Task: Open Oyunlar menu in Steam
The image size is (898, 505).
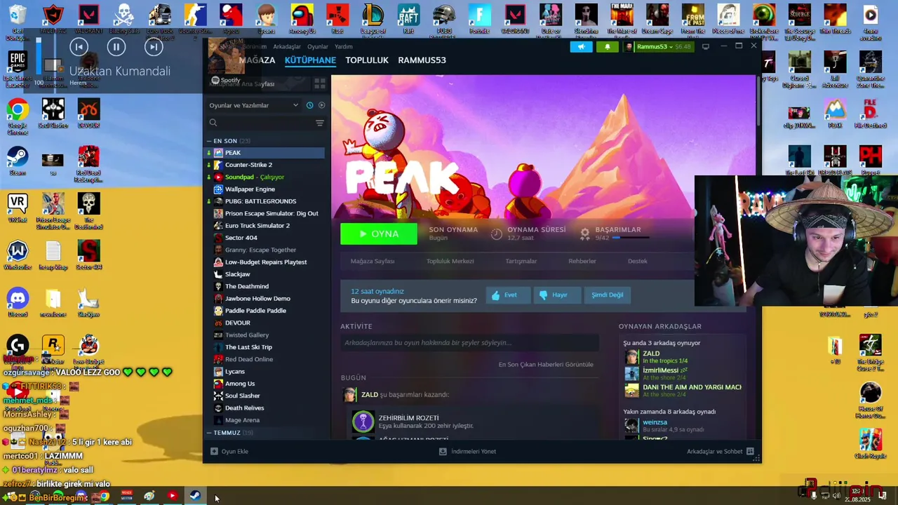Action: tap(318, 46)
